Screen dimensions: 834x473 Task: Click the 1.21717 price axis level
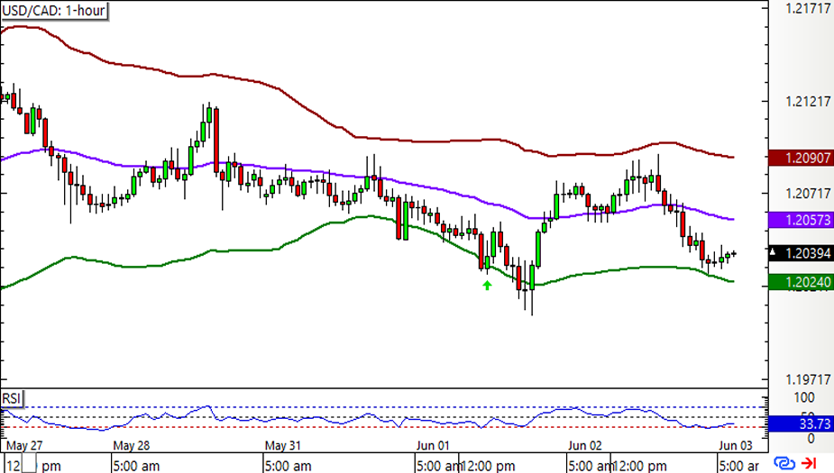click(x=808, y=8)
